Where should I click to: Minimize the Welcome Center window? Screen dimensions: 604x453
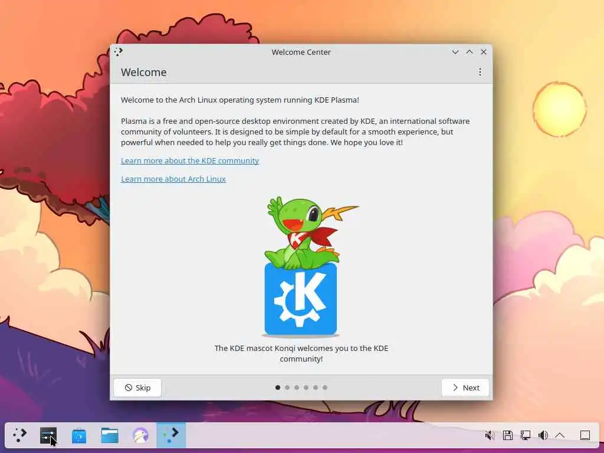(x=455, y=52)
